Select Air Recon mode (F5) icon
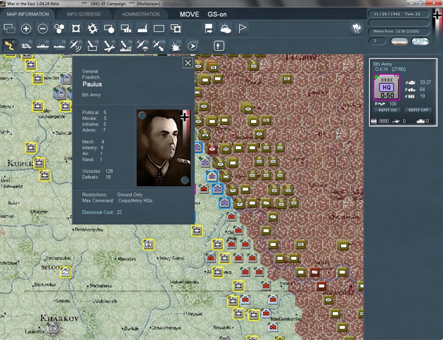Viewport: 443px width, 340px height. 76,45
